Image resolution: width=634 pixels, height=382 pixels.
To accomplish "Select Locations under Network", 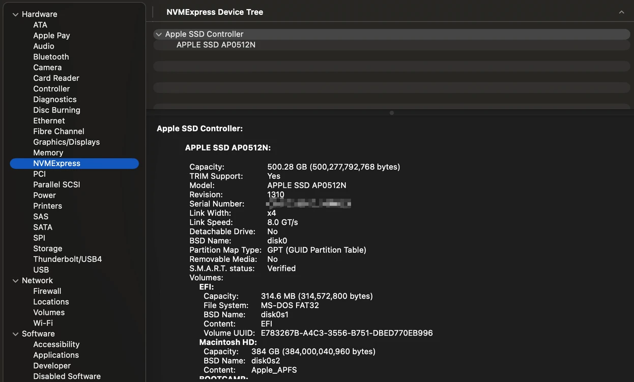I will [51, 302].
